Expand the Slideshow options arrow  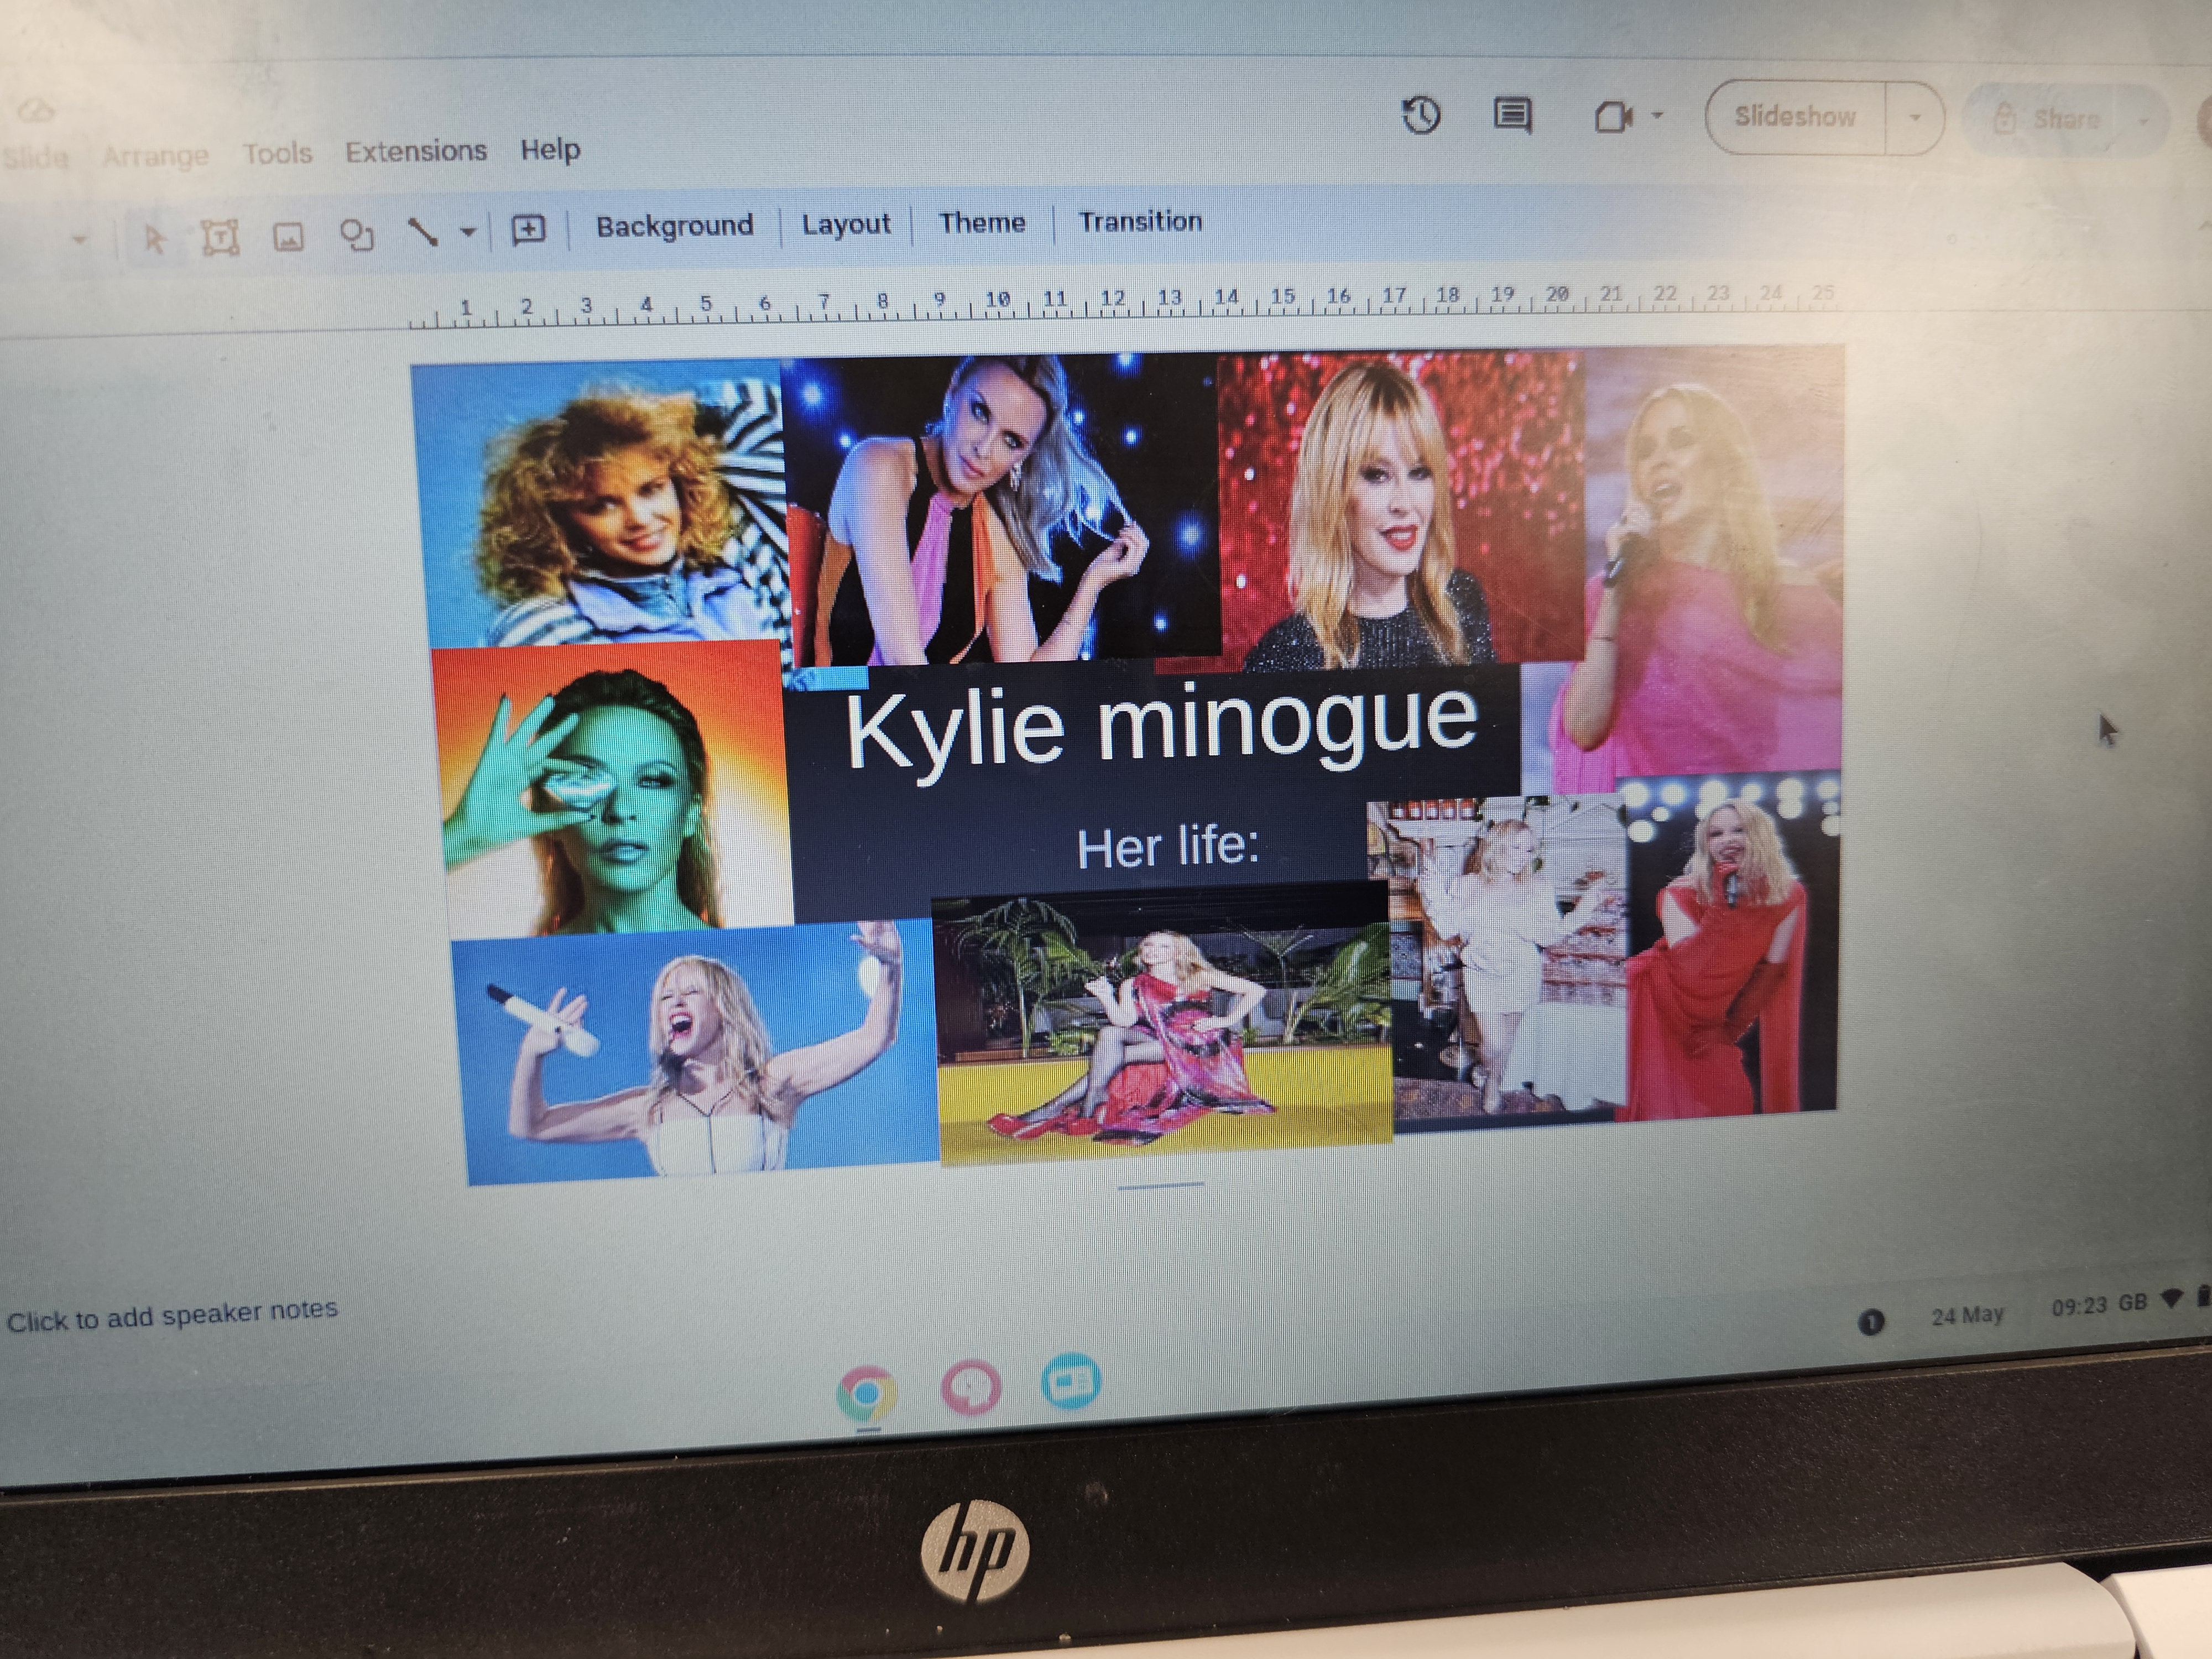click(x=1914, y=117)
